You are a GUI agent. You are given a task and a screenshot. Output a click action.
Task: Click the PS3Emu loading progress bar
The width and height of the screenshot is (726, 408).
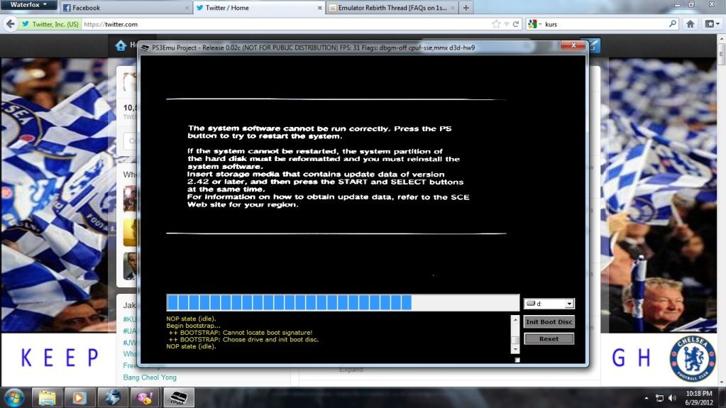pyautogui.click(x=342, y=303)
